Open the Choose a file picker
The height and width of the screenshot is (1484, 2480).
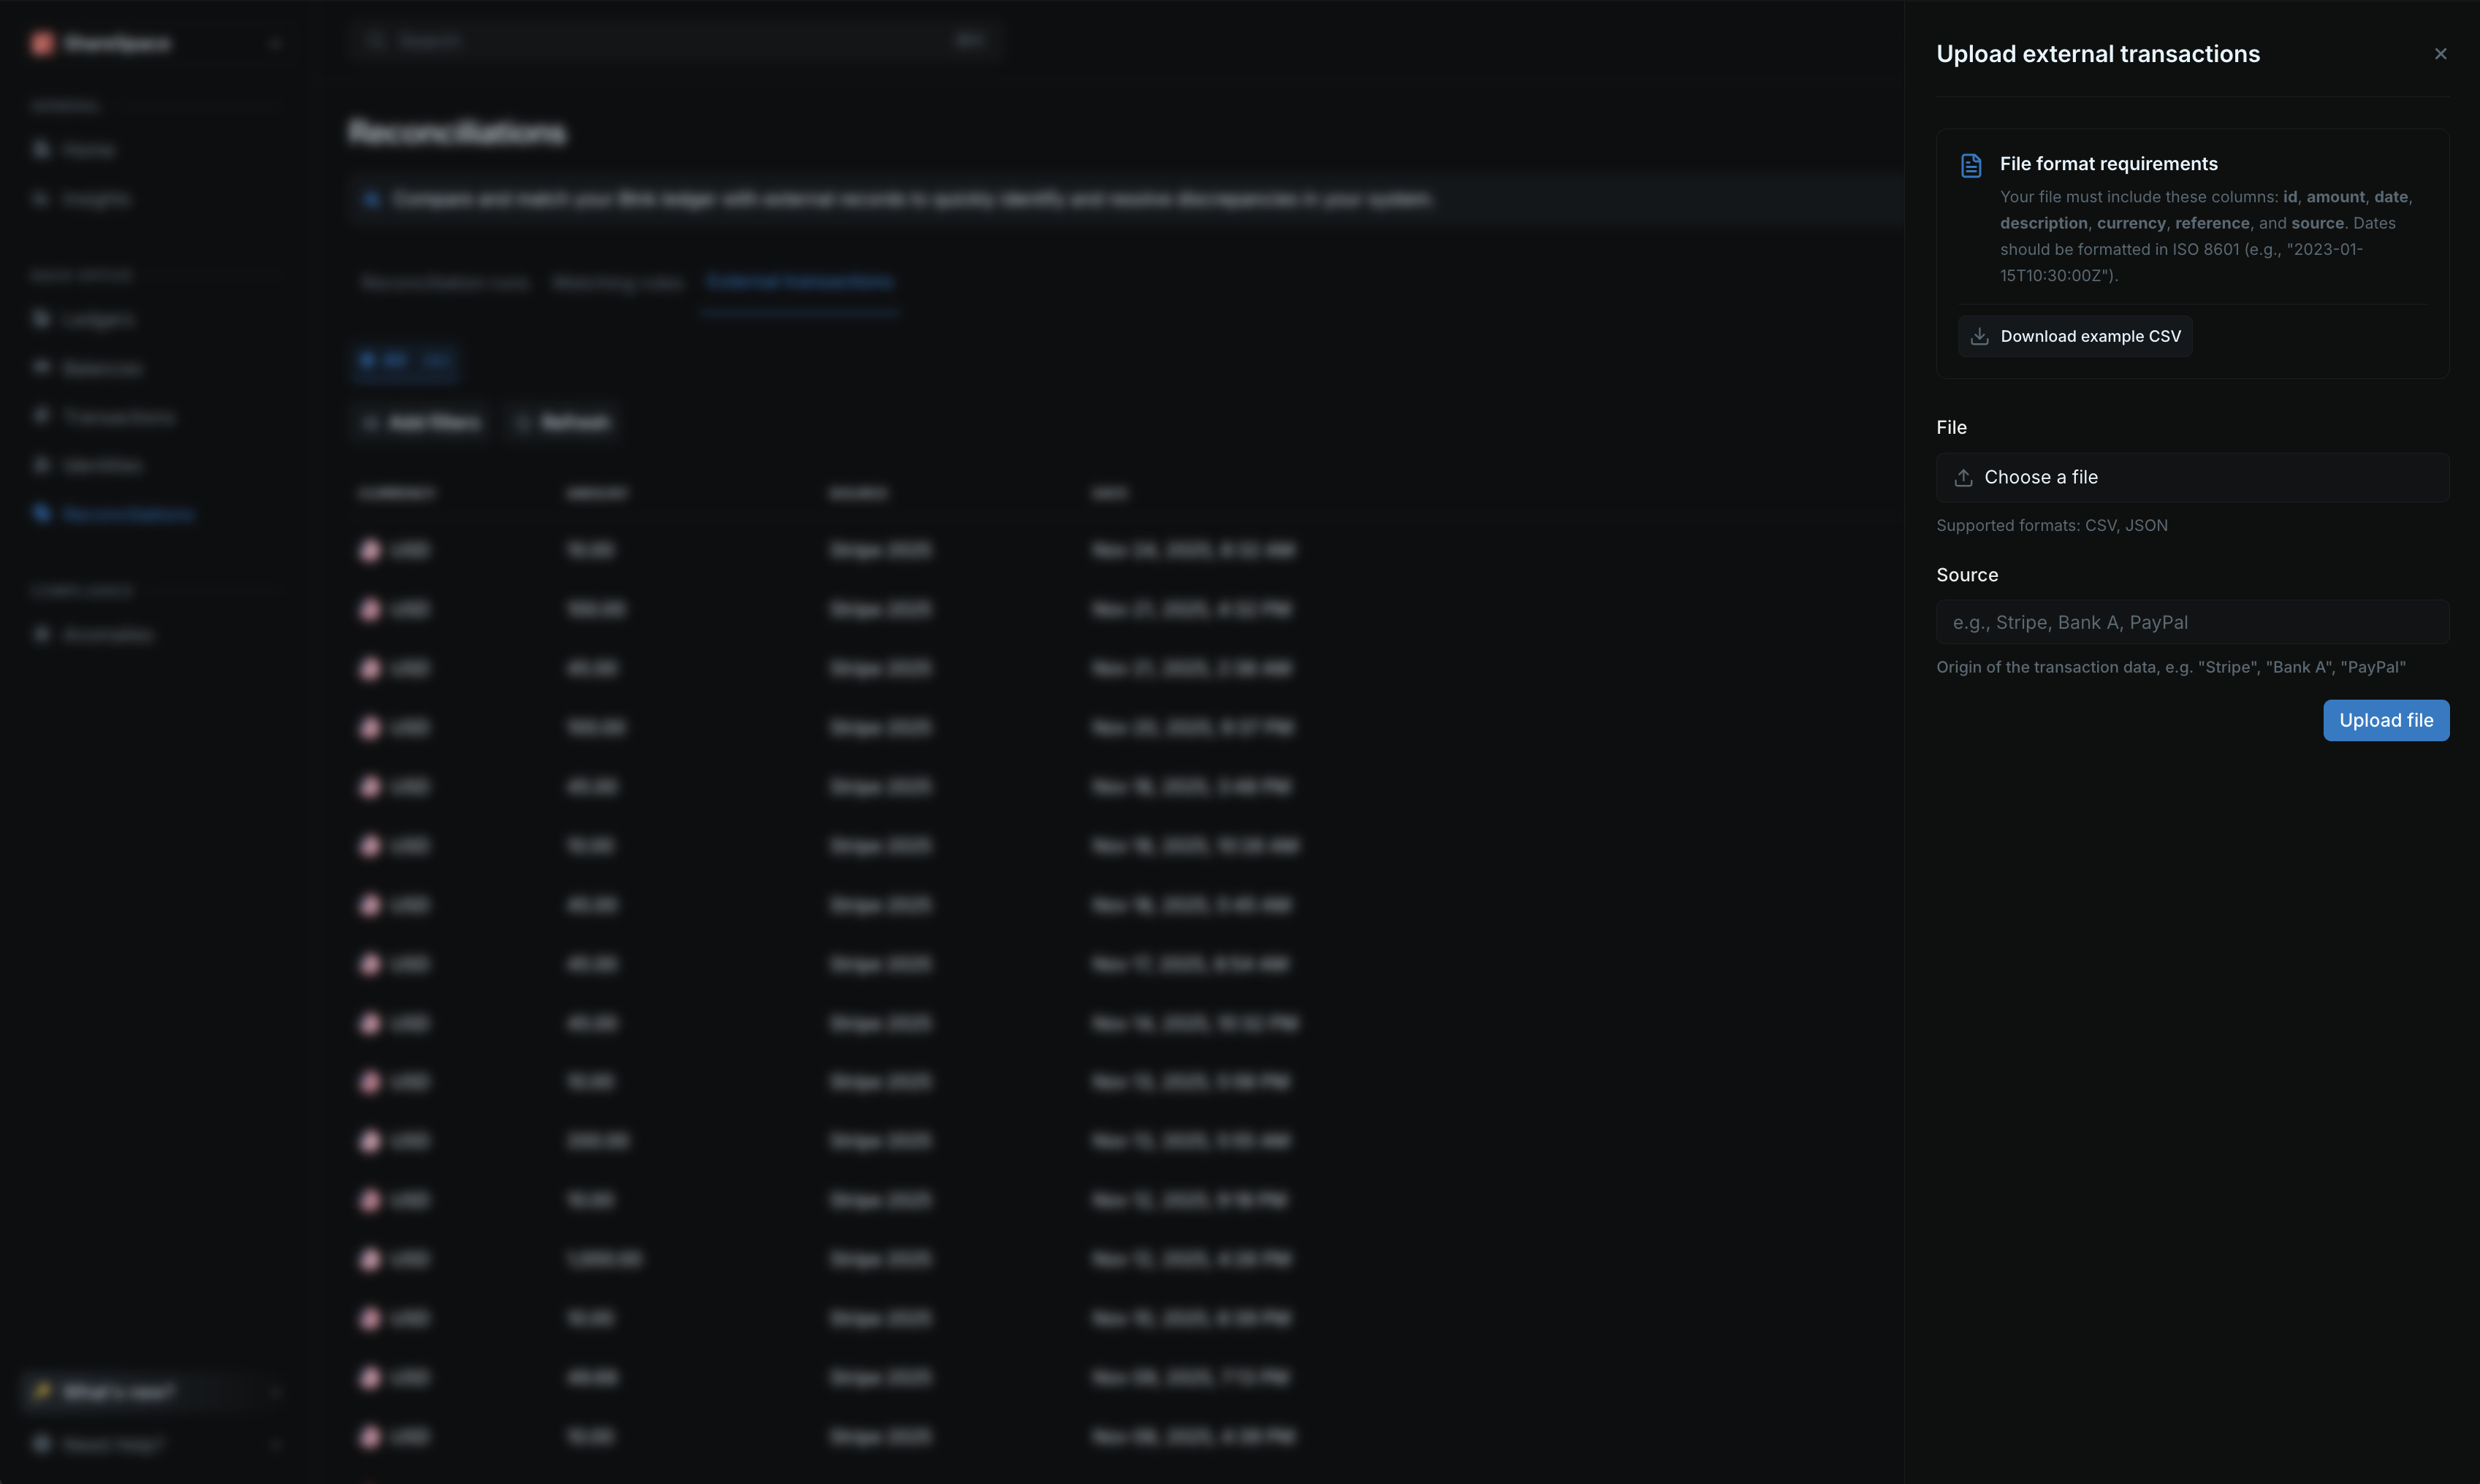[x=2192, y=477]
